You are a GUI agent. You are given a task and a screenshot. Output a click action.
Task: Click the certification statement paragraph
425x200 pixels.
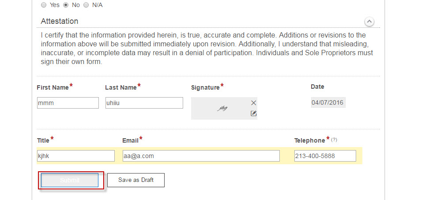tap(207, 48)
